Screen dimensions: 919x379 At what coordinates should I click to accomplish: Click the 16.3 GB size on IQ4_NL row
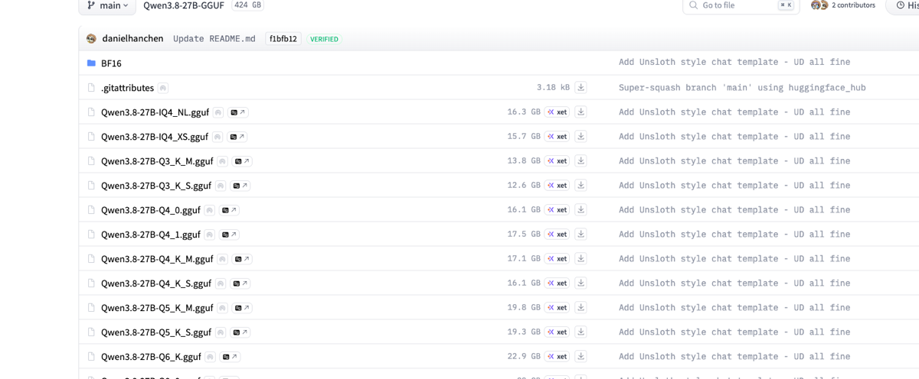tap(524, 112)
